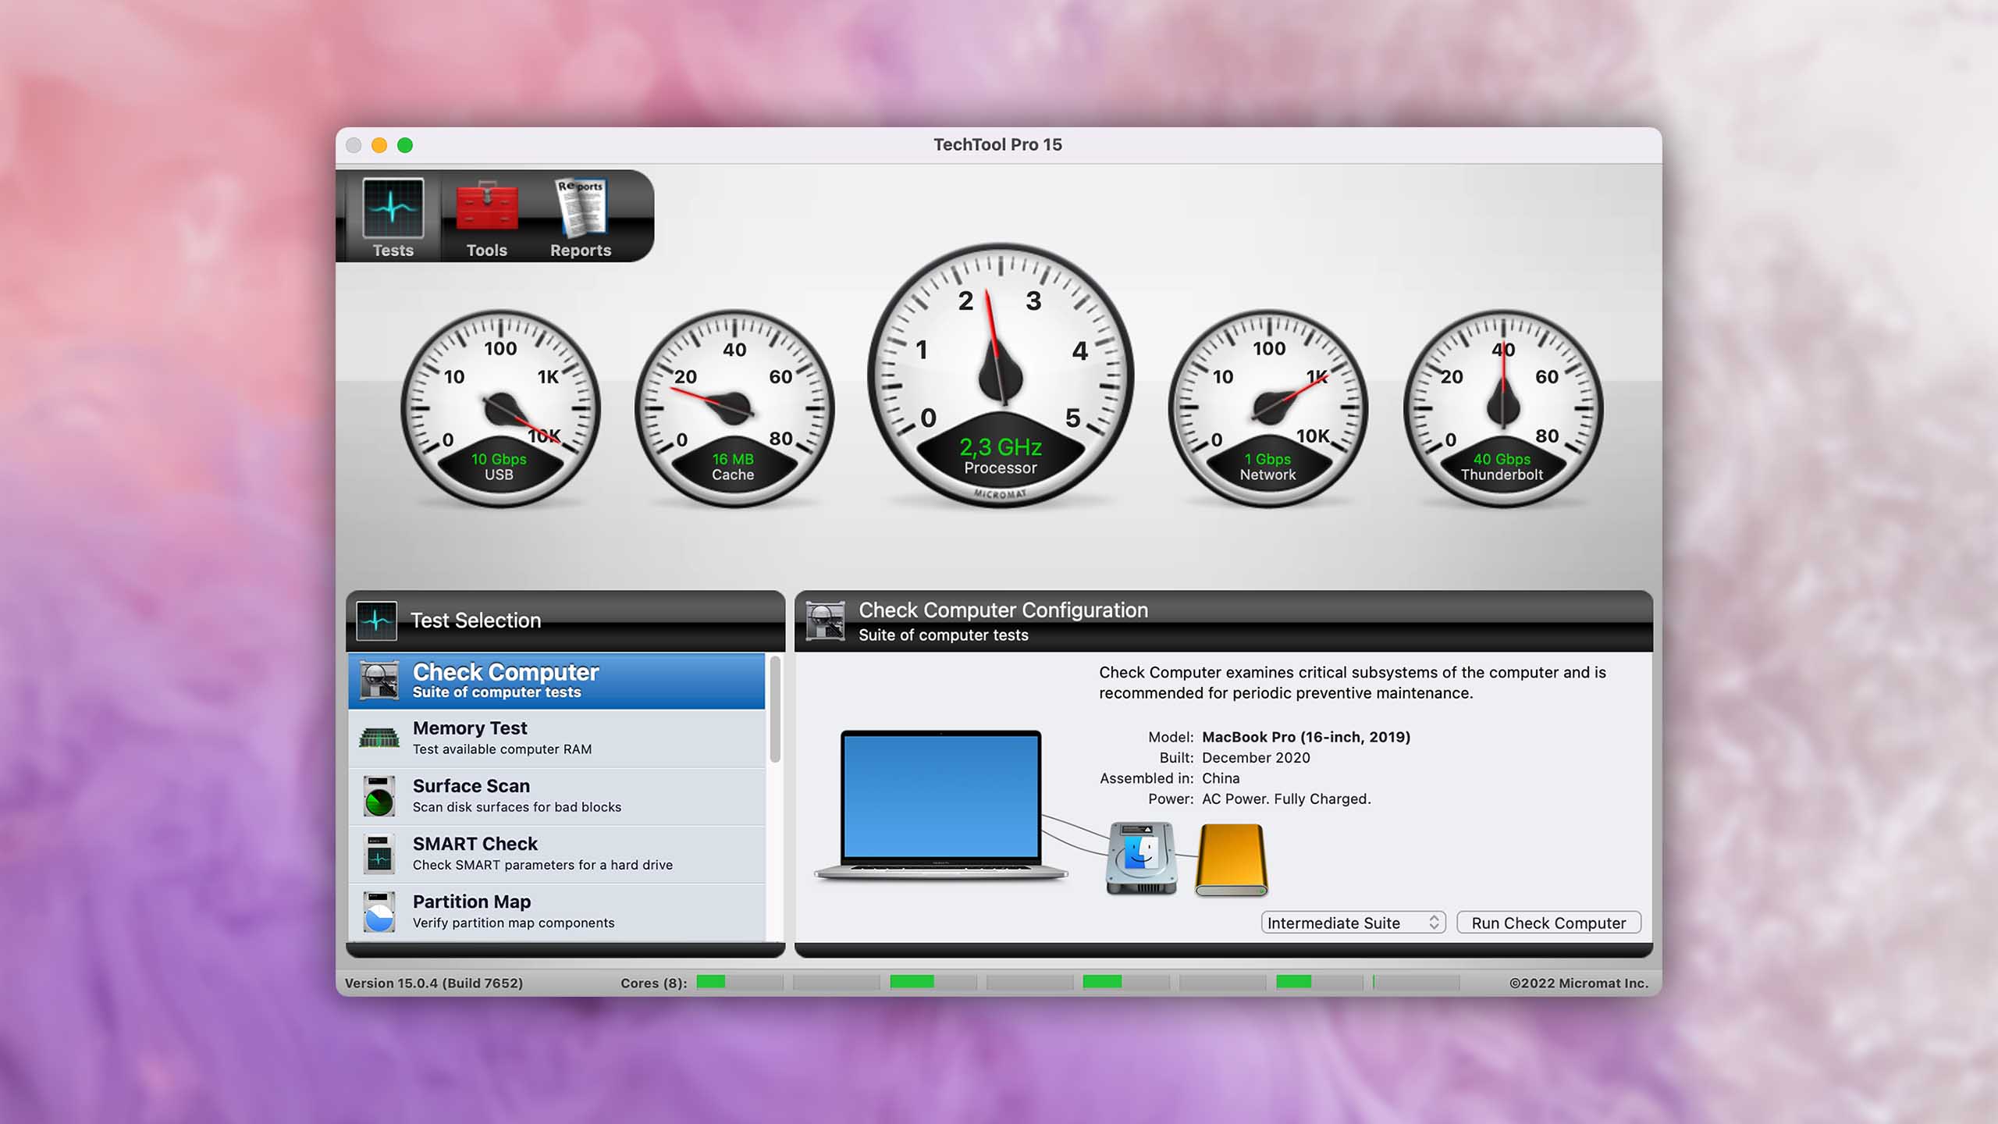This screenshot has height=1124, width=1998.
Task: Switch to the Tests tab label
Action: click(393, 251)
